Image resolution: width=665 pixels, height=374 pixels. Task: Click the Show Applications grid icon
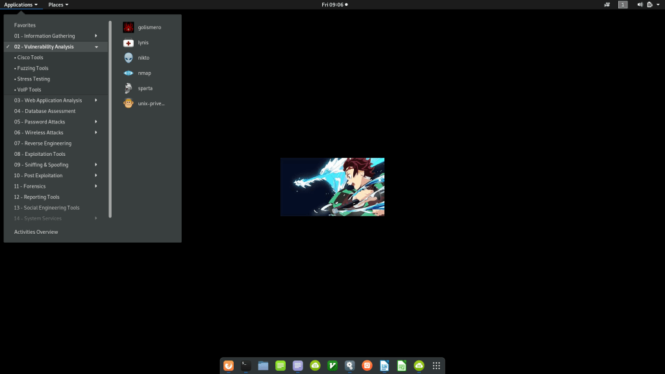coord(436,366)
